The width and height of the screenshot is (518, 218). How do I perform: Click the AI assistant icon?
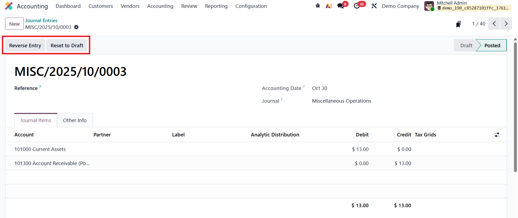point(329,6)
